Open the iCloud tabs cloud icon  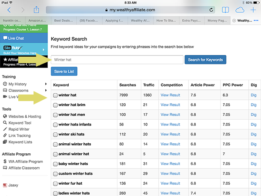tap(240, 10)
